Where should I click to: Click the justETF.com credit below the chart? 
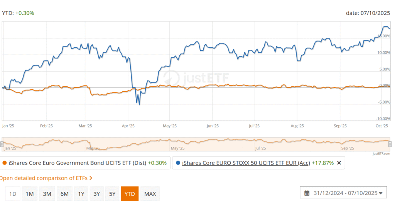[381, 154]
